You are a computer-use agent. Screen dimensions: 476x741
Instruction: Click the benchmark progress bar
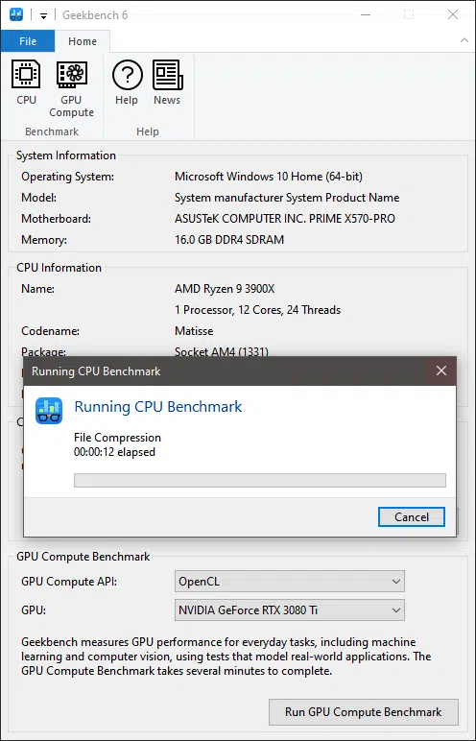[260, 481]
